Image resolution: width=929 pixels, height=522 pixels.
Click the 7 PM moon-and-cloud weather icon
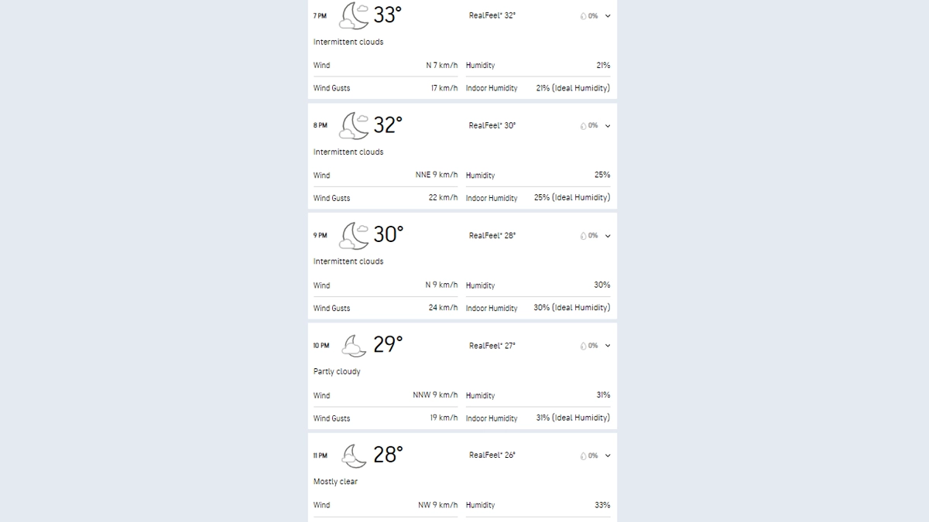tap(355, 15)
